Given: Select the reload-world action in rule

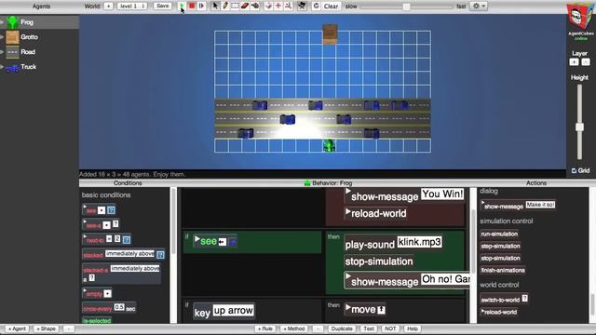Looking at the screenshot, I should 375,213.
